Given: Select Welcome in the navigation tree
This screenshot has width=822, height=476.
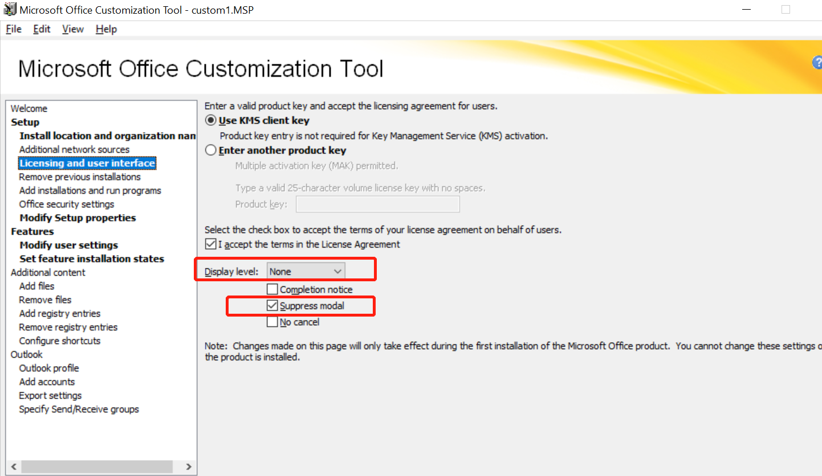Looking at the screenshot, I should tap(29, 109).
